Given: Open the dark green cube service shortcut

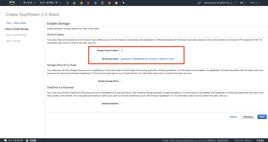Looking at the screenshot, I should coord(74,3).
